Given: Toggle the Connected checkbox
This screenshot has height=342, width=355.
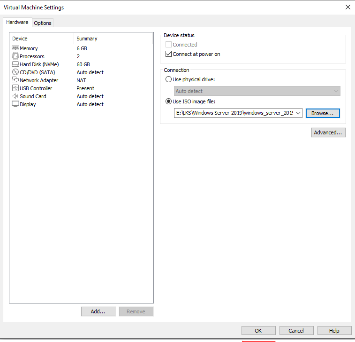Looking at the screenshot, I should [168, 45].
